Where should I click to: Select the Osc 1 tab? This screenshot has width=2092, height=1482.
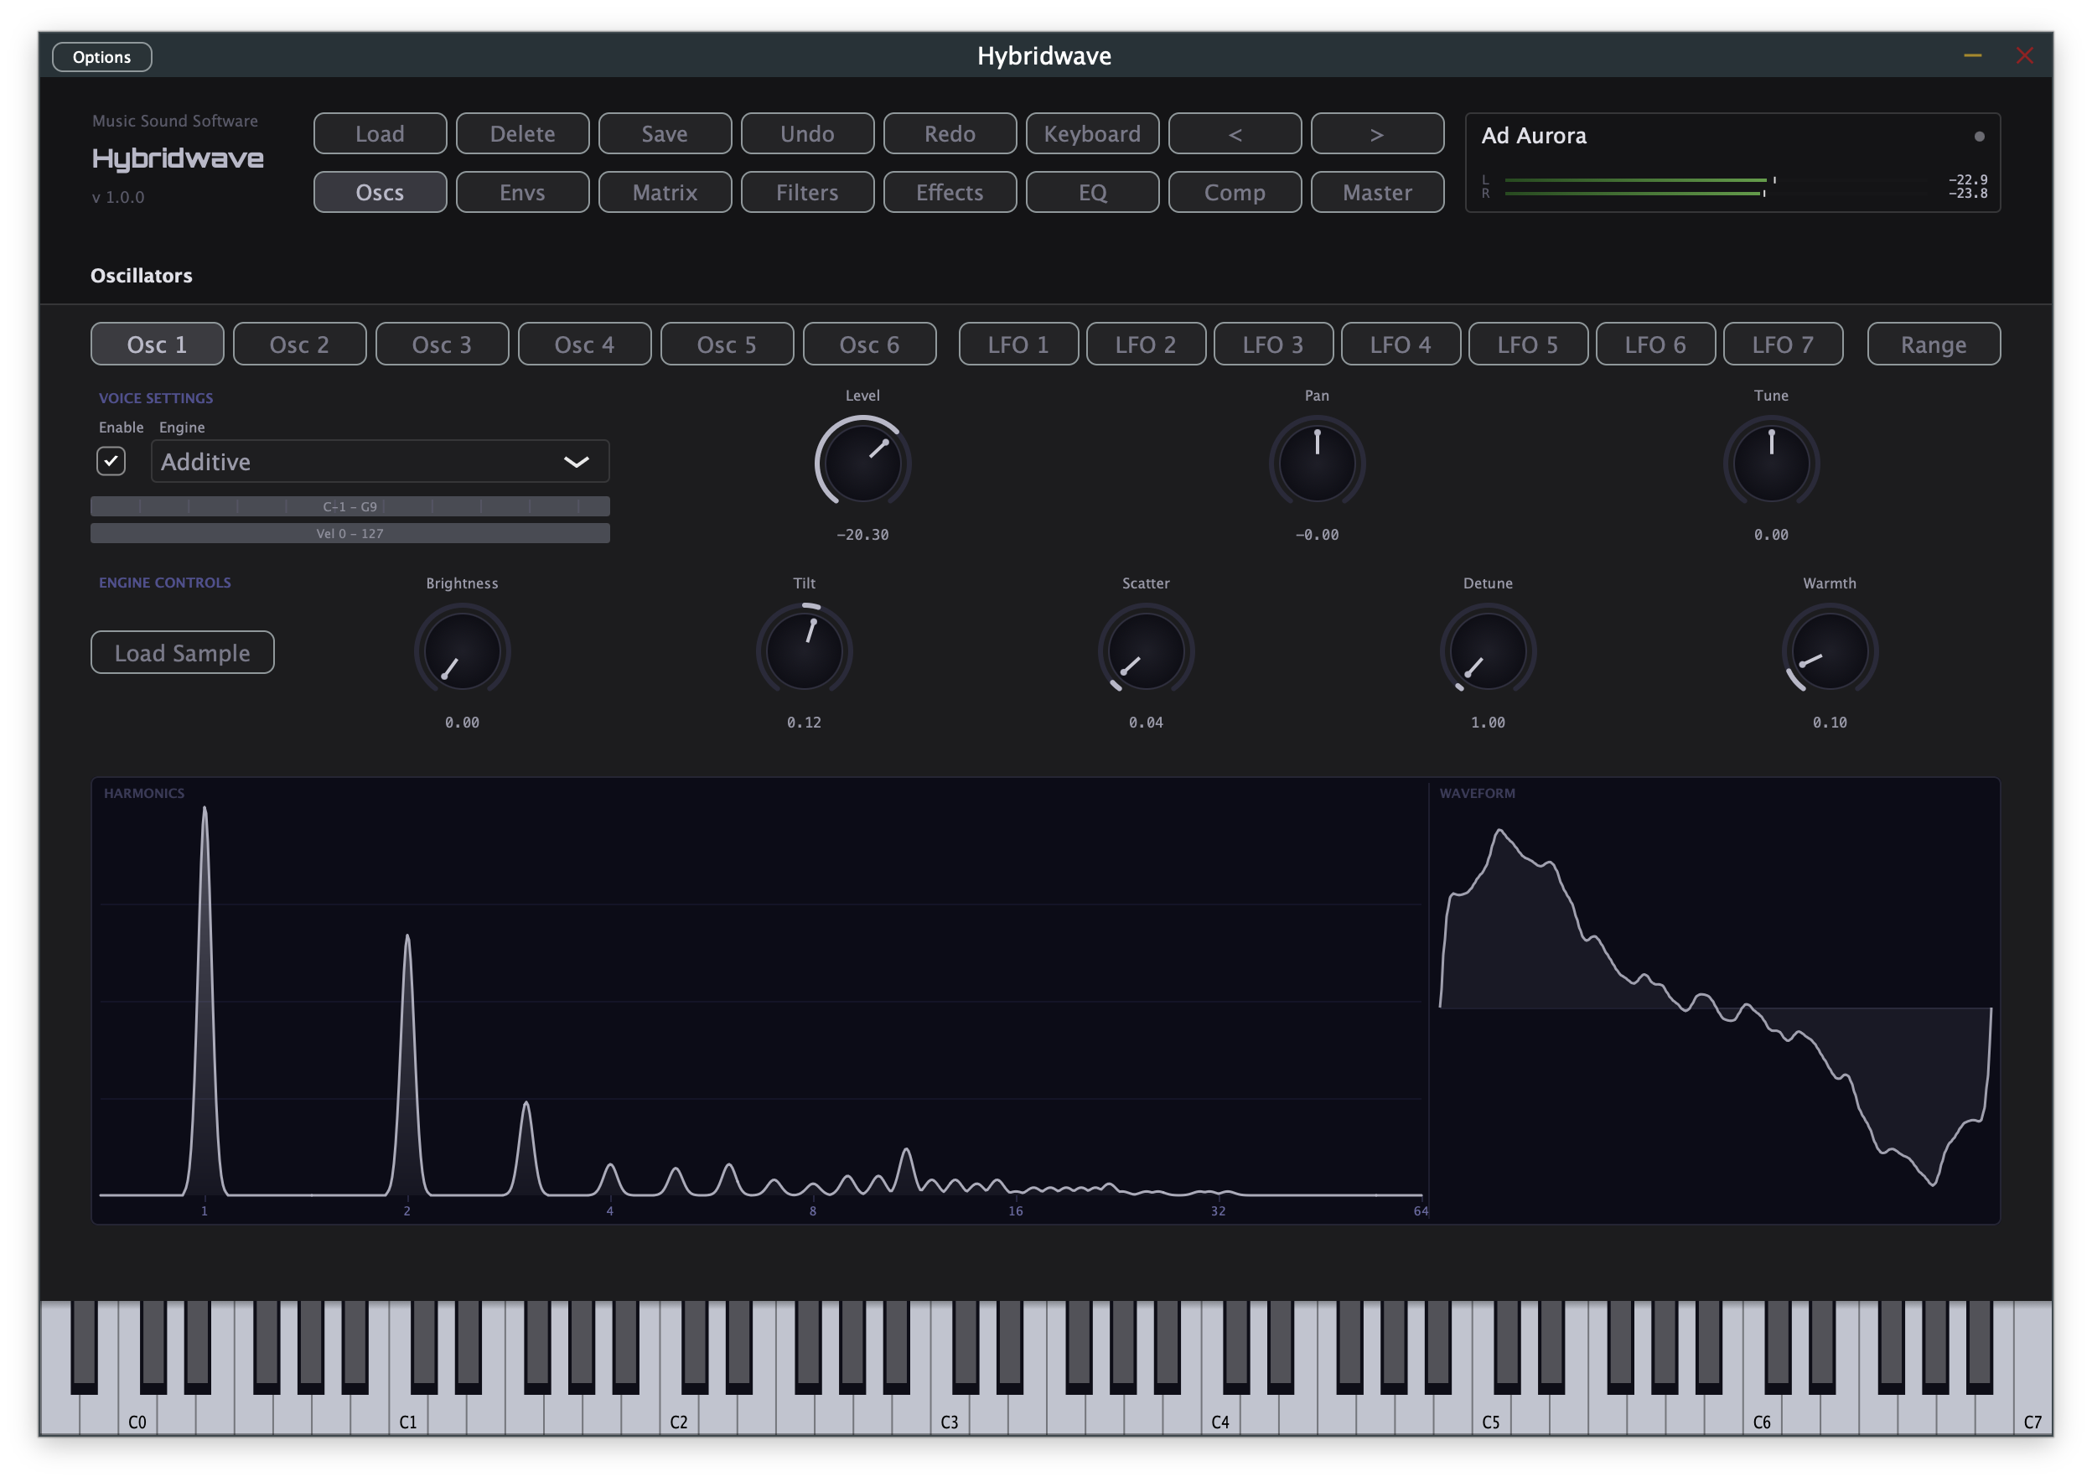point(157,344)
